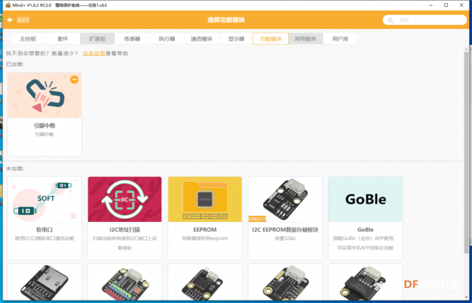472x303 pixels.
Task: Select the 显示器 tab
Action: tap(236, 39)
